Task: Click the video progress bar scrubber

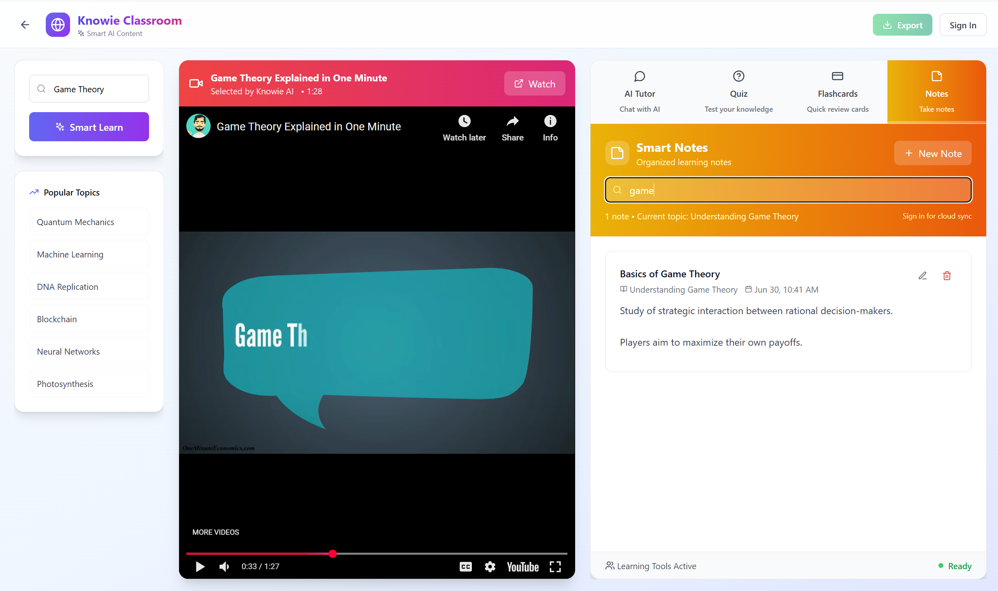Action: point(333,554)
